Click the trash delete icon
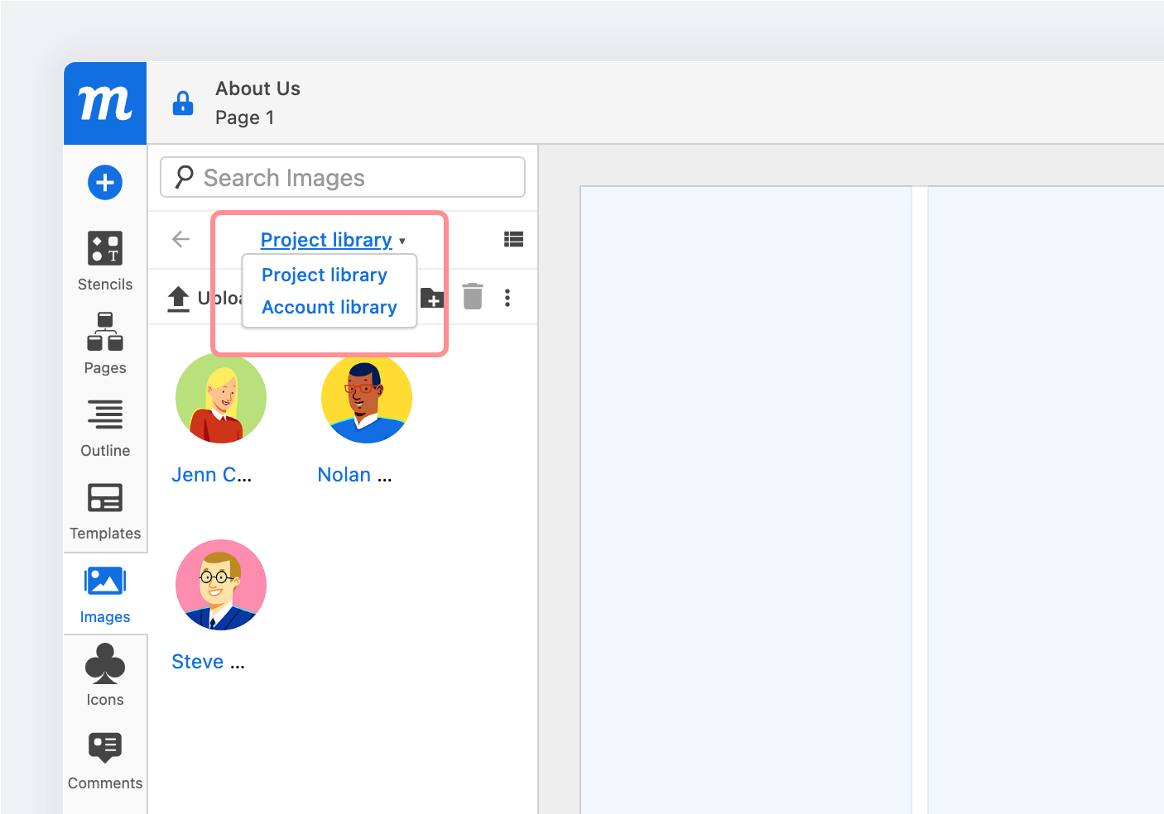The image size is (1164, 814). pyautogui.click(x=473, y=296)
